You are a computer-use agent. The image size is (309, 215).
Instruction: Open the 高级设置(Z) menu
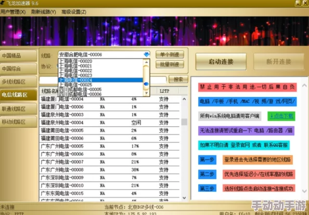click(74, 12)
